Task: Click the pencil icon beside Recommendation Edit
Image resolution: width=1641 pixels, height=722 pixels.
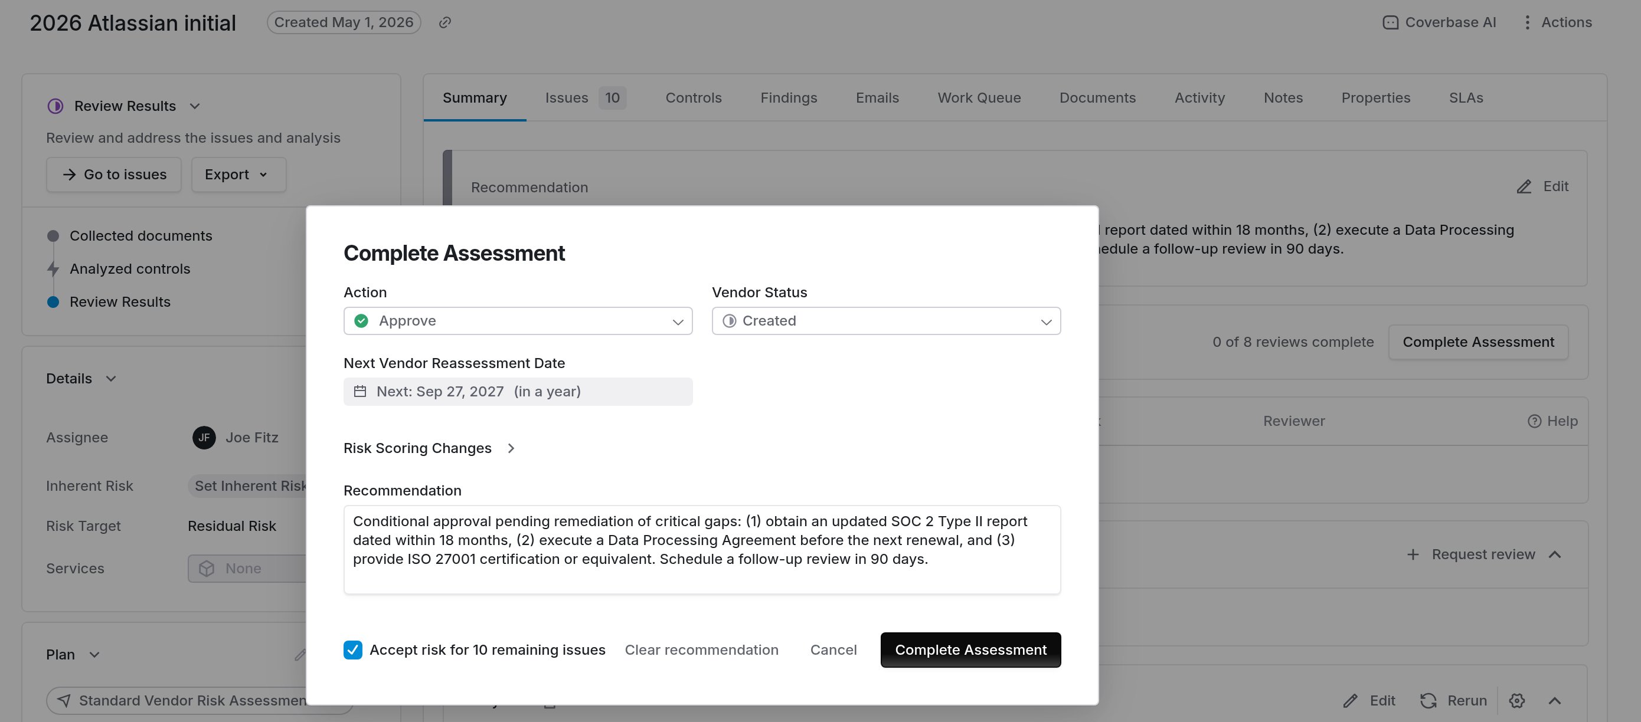Action: (1523, 186)
